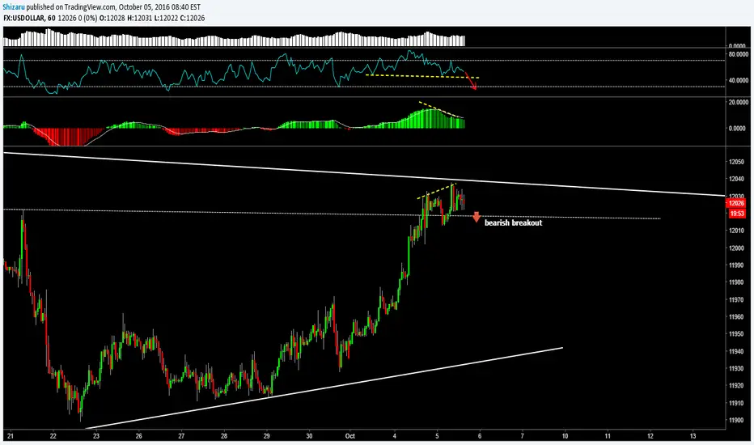Select the H:12031 high value
The height and width of the screenshot is (445, 754).
tap(140, 19)
